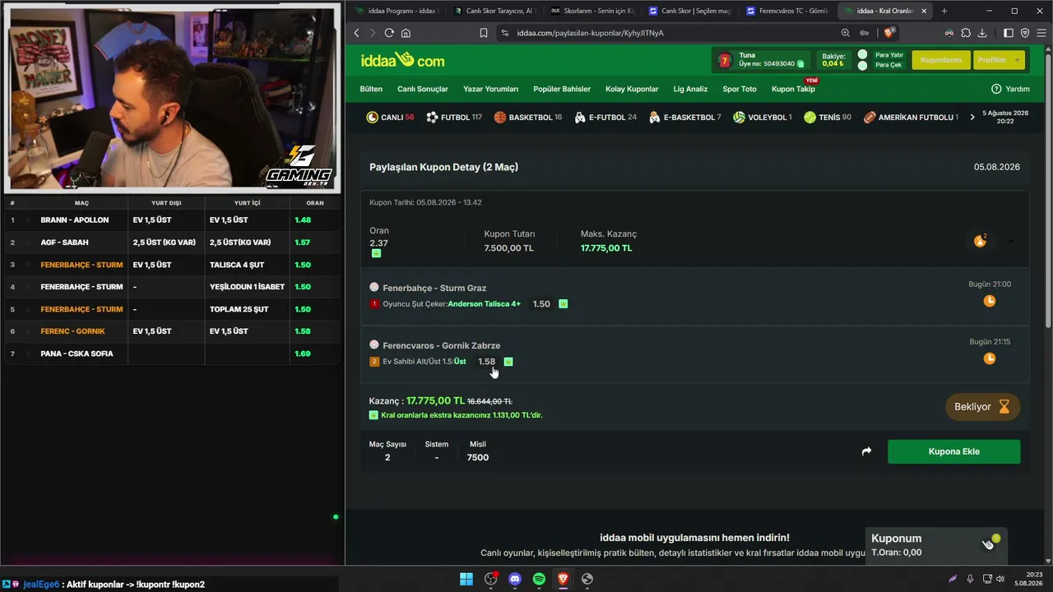Open Yazar Yorumları menu item
Screen dimensions: 1053x592
[491, 89]
